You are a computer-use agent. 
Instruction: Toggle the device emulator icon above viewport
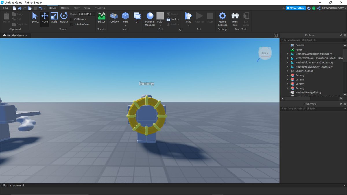tap(276, 35)
